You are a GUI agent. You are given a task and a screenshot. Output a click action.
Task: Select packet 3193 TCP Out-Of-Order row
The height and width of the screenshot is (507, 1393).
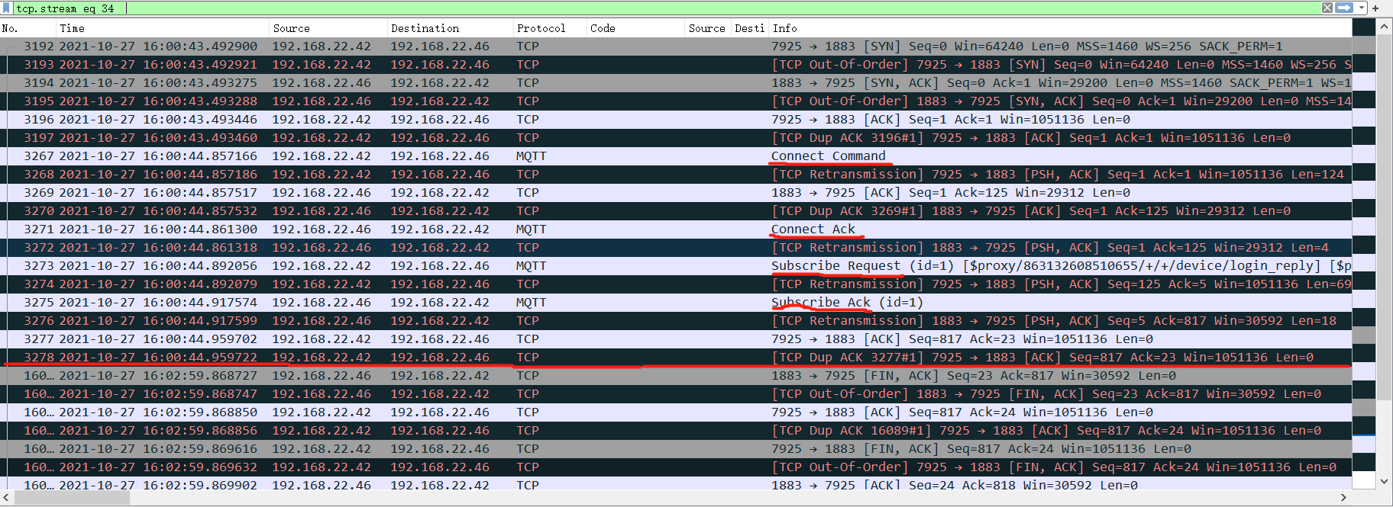676,65
